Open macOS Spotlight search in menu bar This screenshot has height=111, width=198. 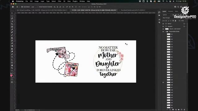pos(167,1)
